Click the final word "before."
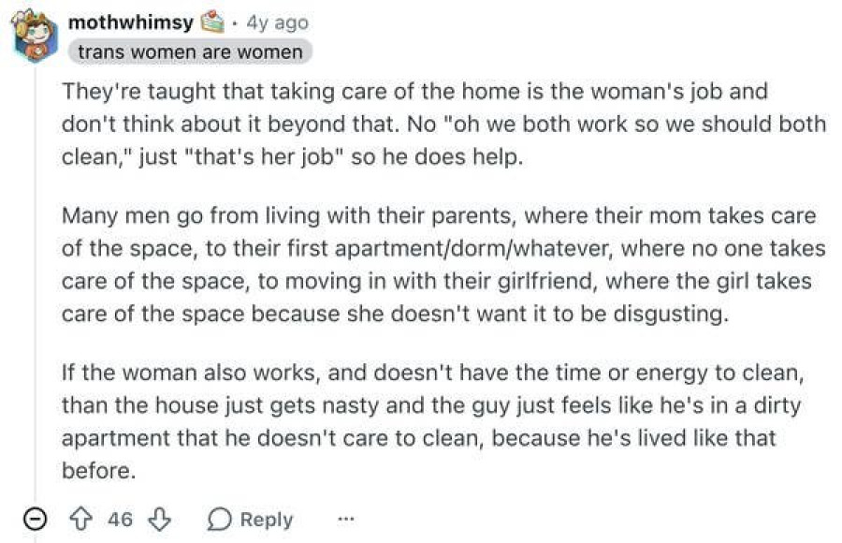Viewport: 842px width, 543px height. tap(99, 471)
